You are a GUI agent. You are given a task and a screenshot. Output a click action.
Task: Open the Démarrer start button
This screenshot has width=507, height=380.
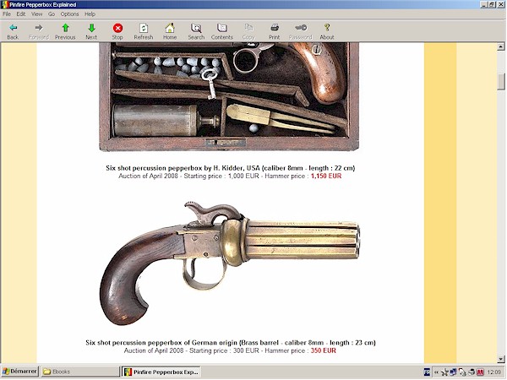20,372
